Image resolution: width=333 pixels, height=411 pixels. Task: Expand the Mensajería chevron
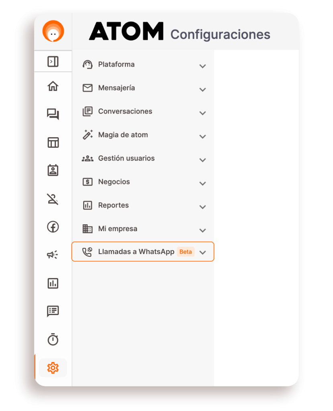point(202,90)
